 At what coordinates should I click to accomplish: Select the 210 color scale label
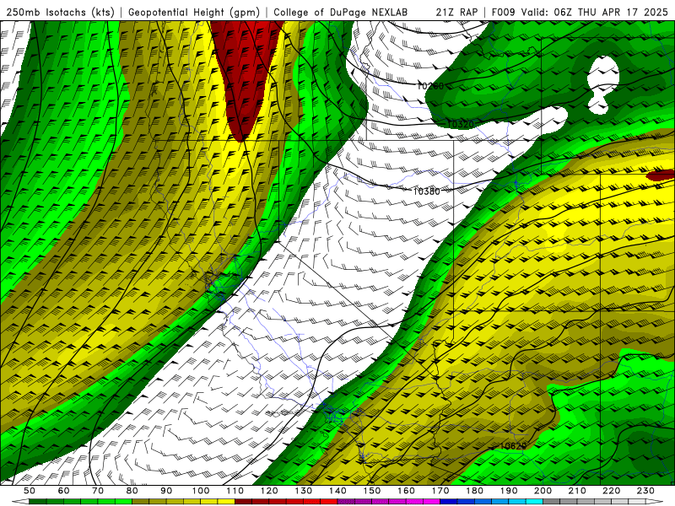pyautogui.click(x=577, y=491)
